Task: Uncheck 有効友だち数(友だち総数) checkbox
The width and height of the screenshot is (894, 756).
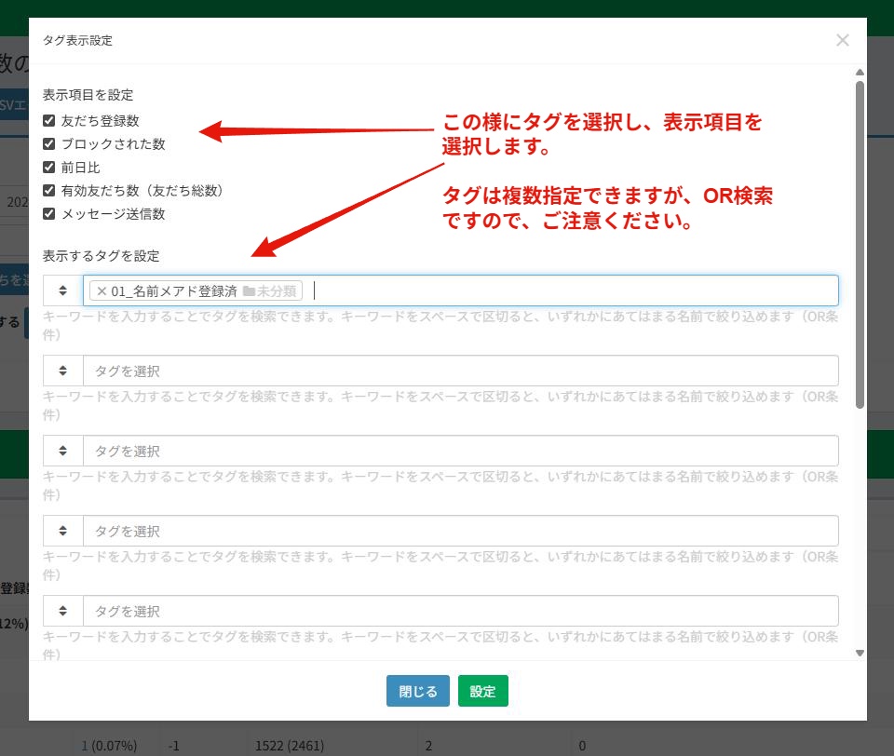Action: coord(49,191)
